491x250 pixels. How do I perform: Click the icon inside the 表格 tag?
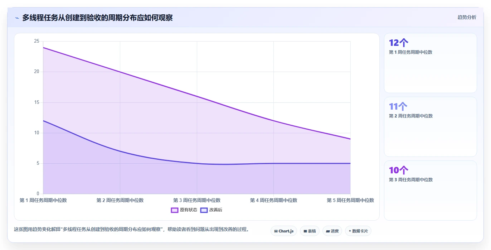click(x=305, y=231)
